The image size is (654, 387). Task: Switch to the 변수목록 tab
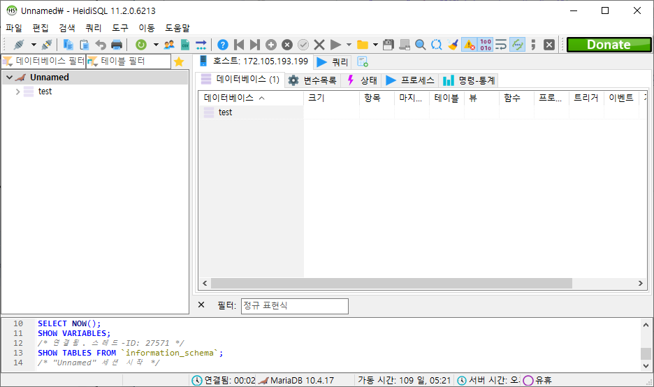313,80
